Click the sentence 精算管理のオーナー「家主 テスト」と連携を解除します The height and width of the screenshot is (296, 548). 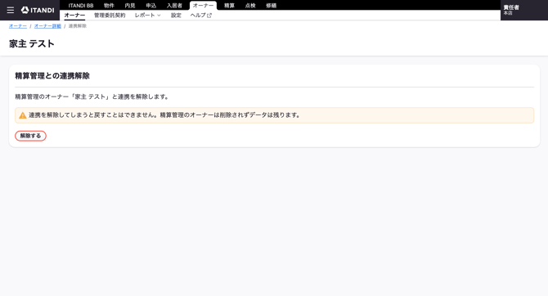92,96
